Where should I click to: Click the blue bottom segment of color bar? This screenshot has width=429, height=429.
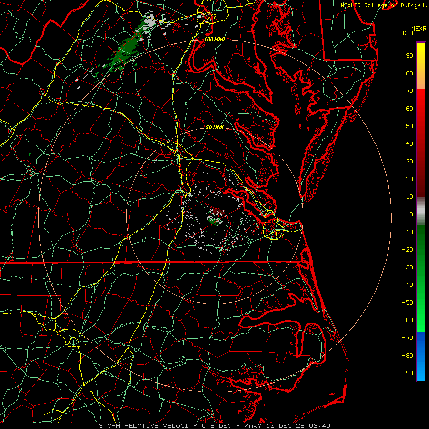421,357
